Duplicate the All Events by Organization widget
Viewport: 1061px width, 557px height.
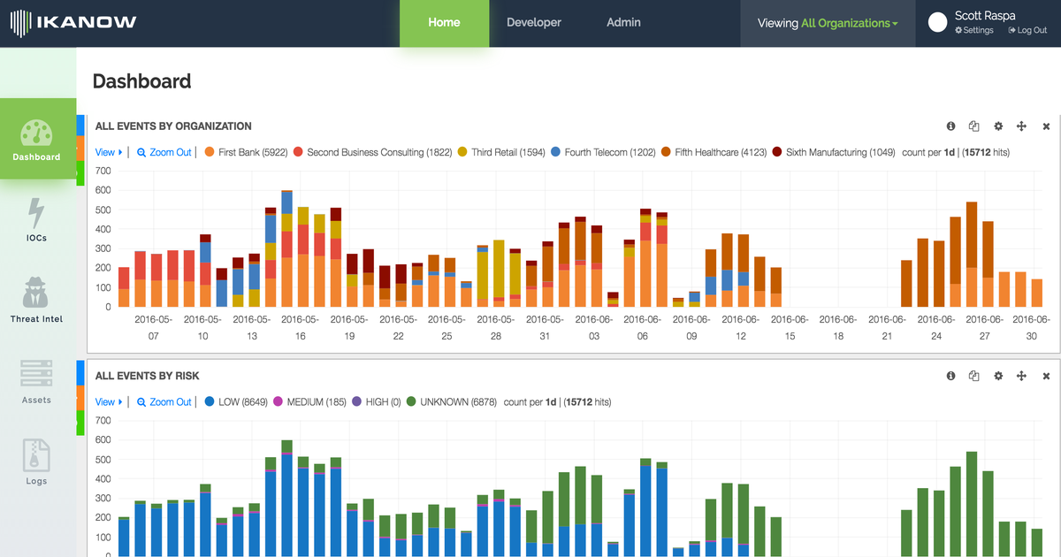click(x=973, y=126)
